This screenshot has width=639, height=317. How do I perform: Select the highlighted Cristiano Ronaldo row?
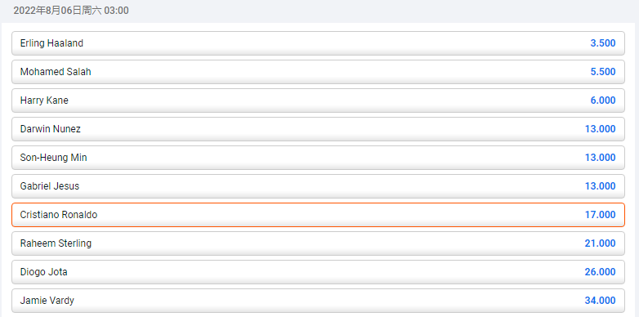pos(318,215)
